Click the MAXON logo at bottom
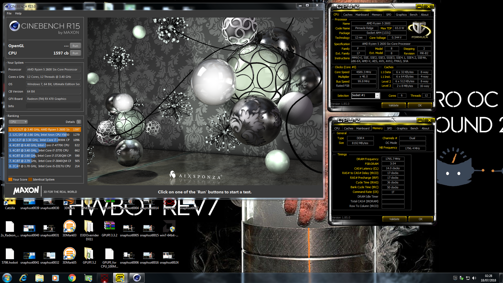Image resolution: width=503 pixels, height=283 pixels. [26, 190]
